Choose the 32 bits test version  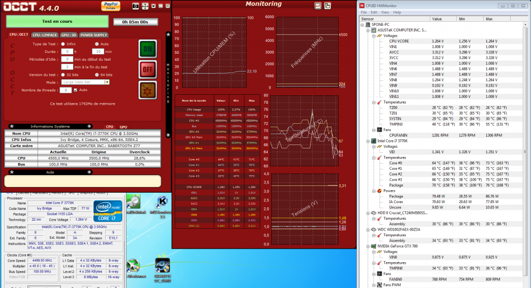click(63, 75)
